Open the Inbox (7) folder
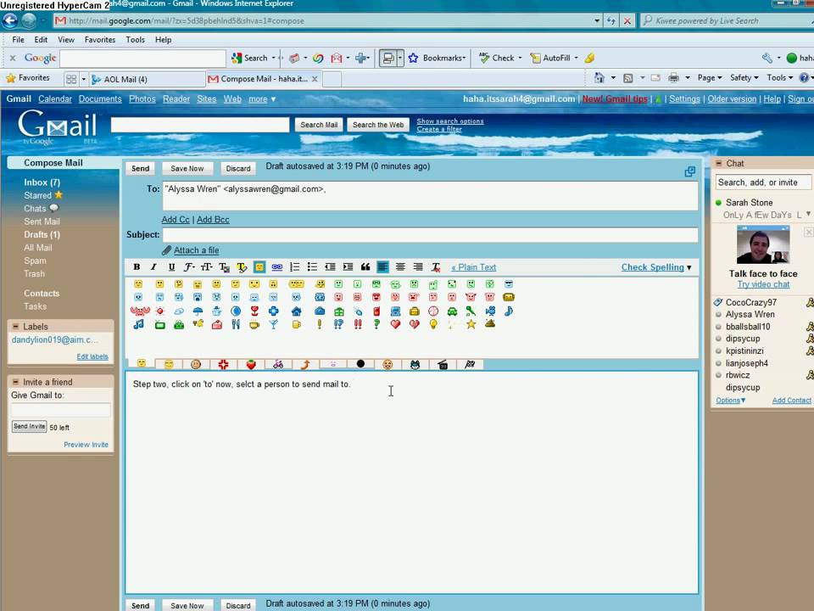 pos(42,182)
